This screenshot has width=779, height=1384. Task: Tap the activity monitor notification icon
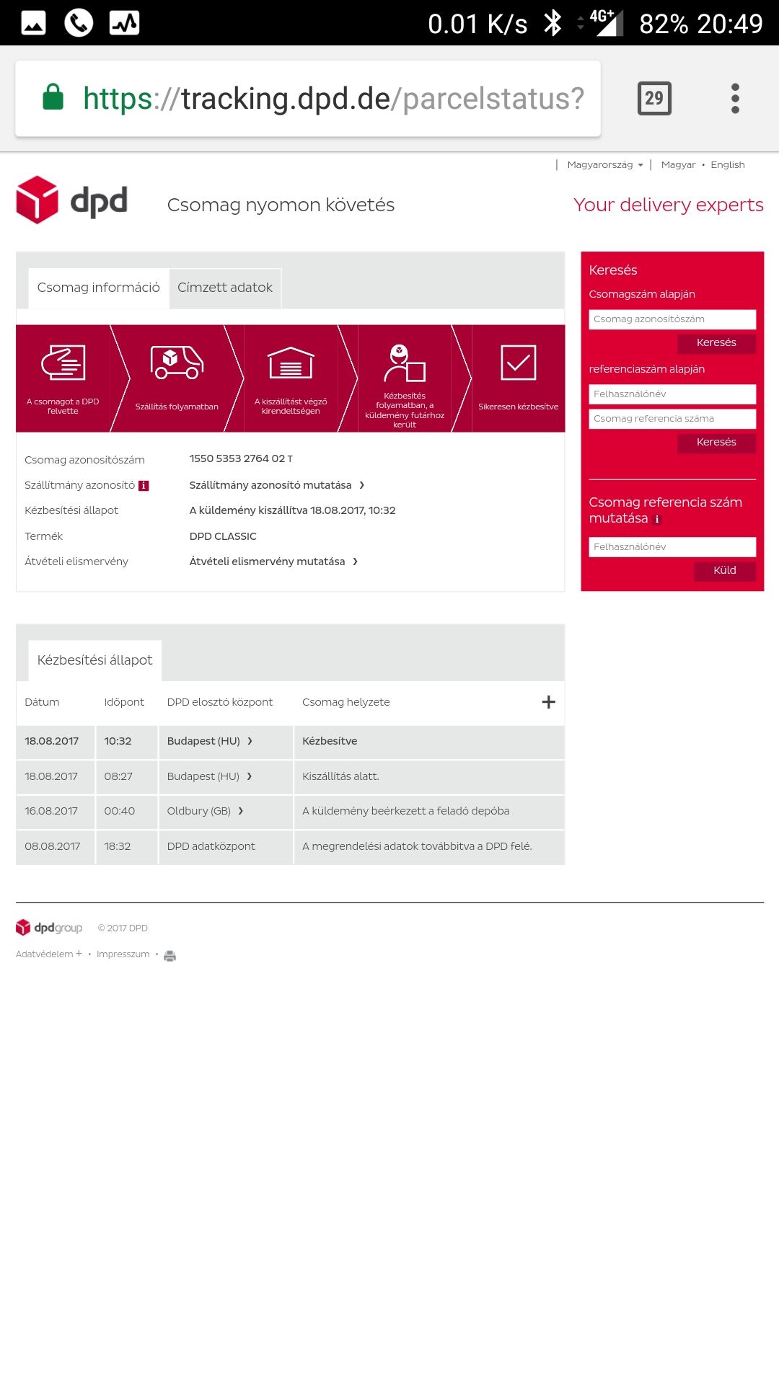coord(124,23)
